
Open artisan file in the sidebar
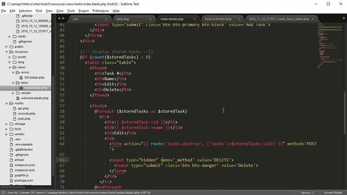(20, 160)
